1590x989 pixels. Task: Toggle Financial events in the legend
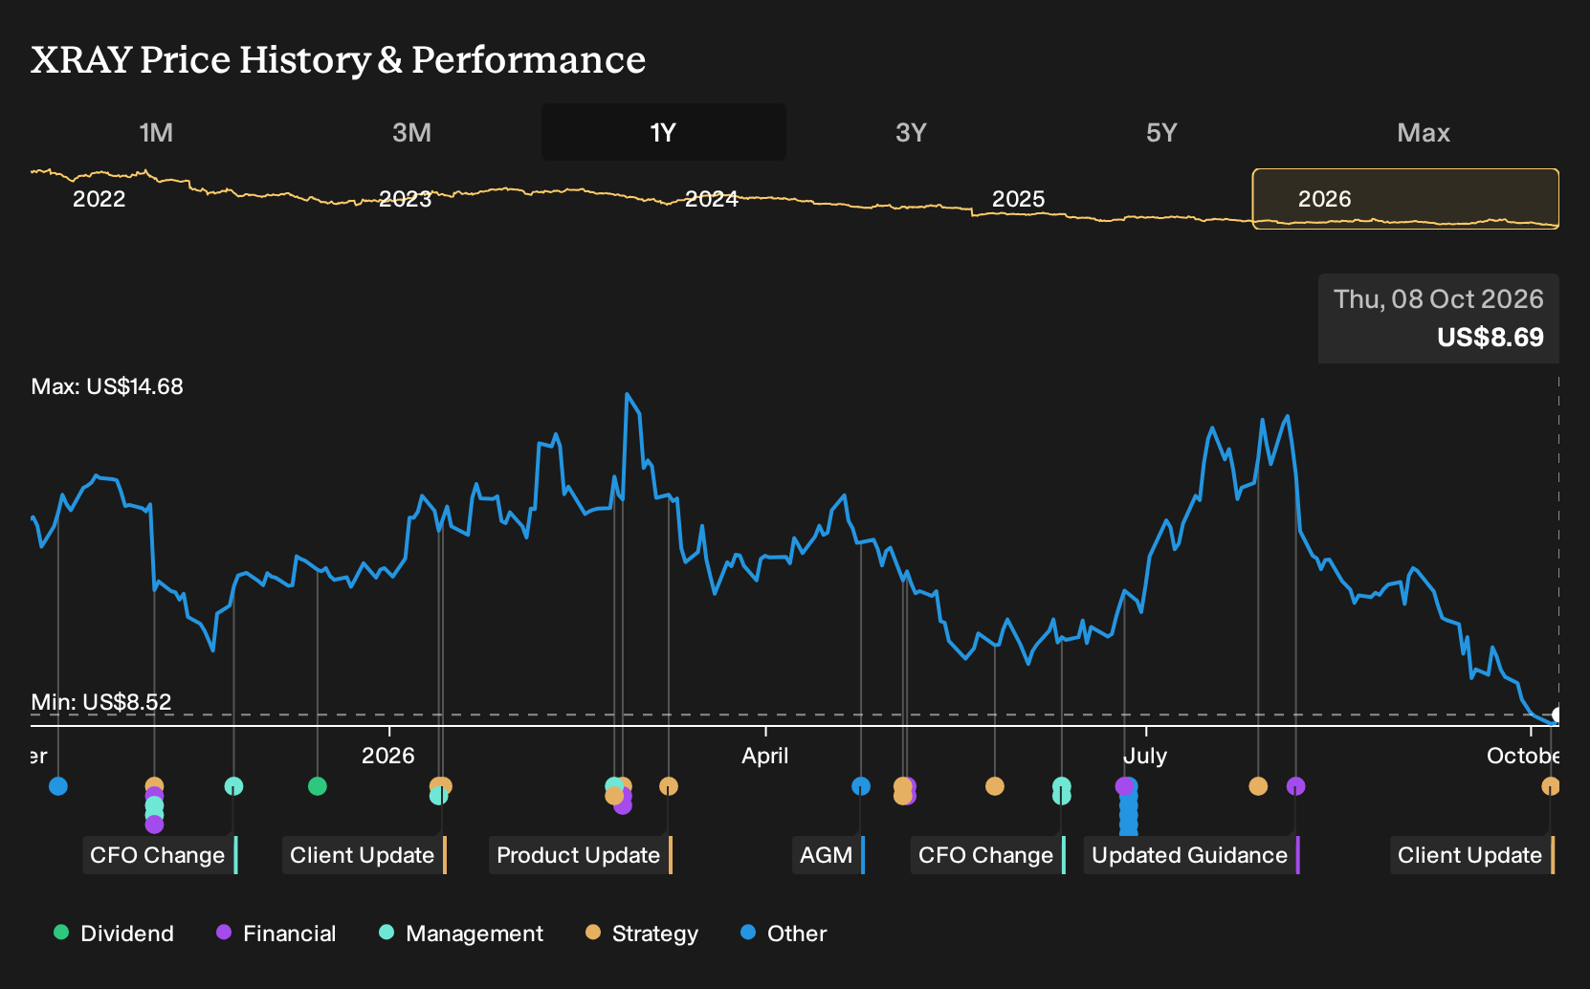click(x=276, y=933)
